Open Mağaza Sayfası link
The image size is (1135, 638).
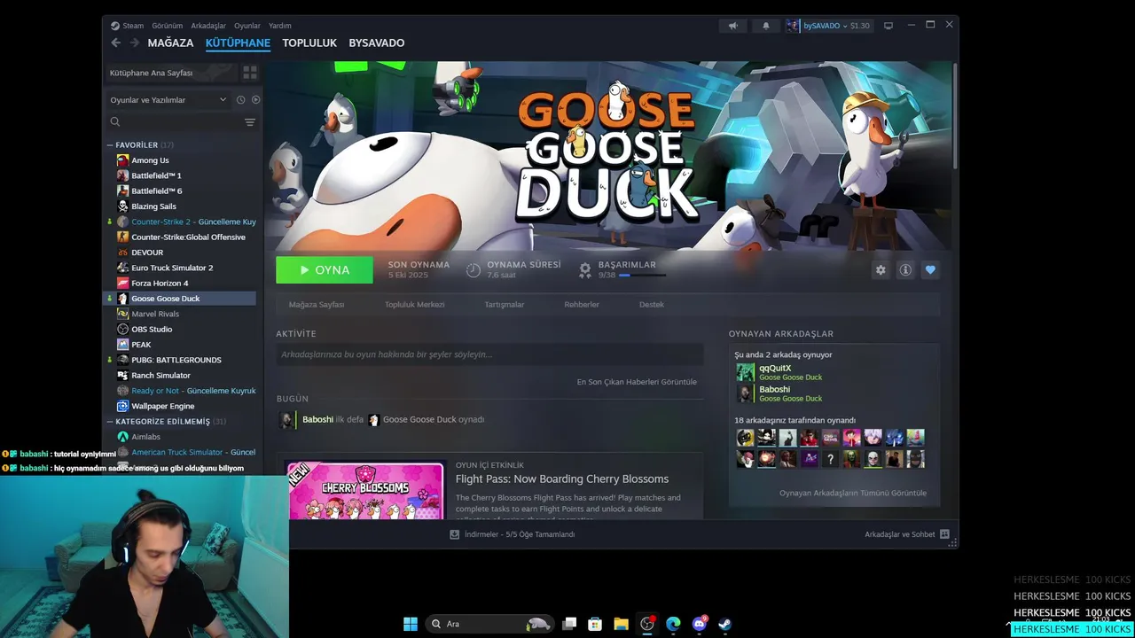coord(317,304)
